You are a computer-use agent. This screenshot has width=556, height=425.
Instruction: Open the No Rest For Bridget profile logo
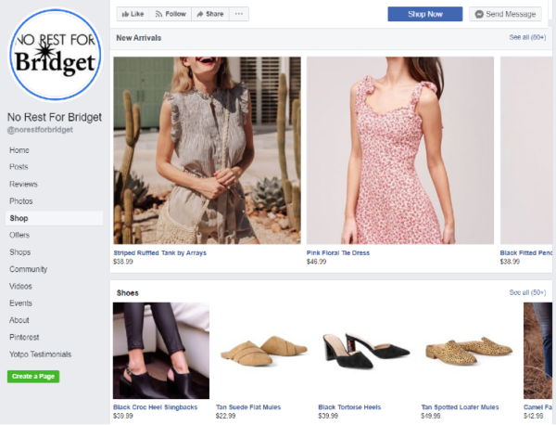52,54
